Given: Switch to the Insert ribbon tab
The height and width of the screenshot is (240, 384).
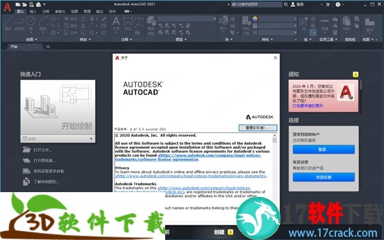Looking at the screenshot, I should (x=33, y=11).
